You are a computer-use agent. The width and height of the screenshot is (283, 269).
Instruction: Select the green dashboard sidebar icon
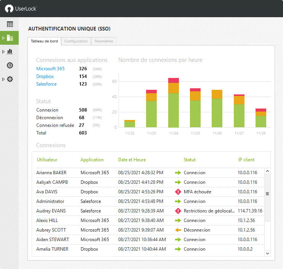click(x=10, y=38)
